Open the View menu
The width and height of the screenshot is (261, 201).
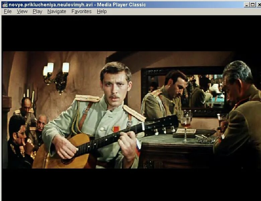point(22,11)
